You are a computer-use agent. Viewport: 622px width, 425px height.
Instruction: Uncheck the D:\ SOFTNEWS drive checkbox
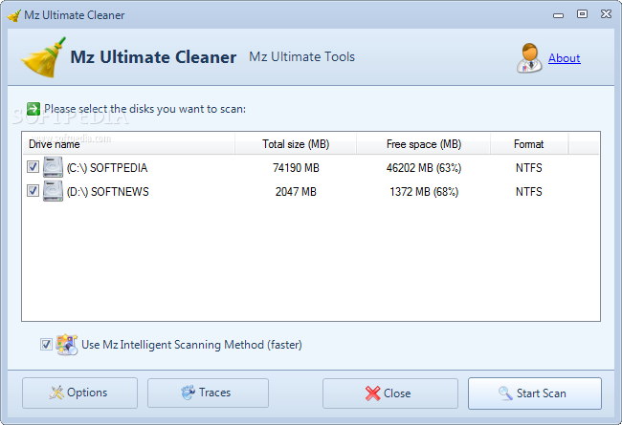(x=33, y=190)
